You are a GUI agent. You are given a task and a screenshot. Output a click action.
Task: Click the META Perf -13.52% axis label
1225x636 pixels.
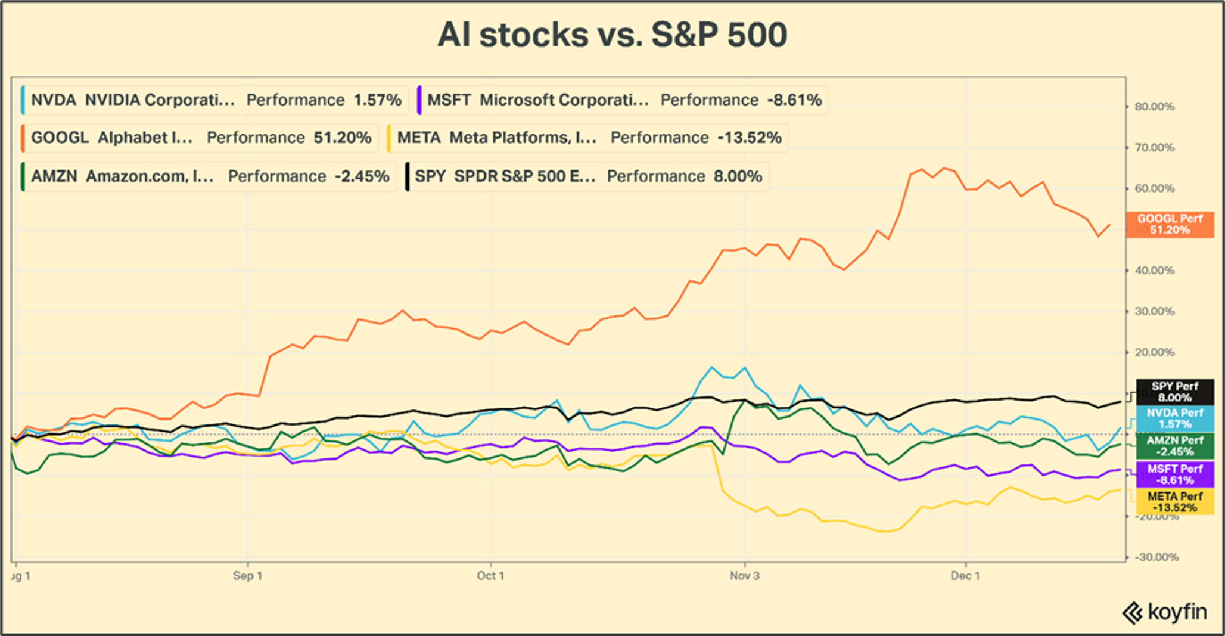coord(1174,502)
